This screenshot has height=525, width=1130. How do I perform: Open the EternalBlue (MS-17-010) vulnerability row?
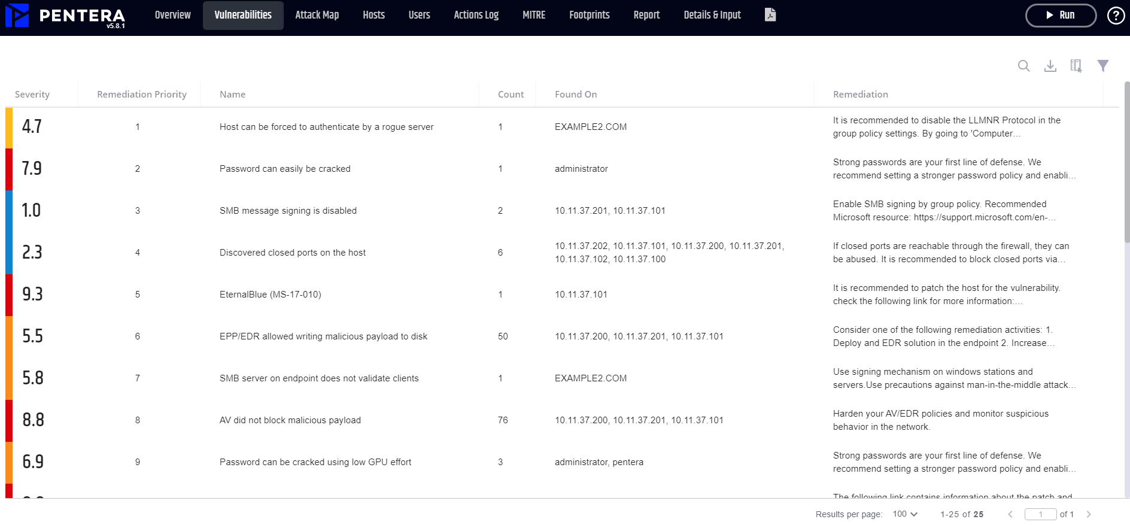coord(271,295)
